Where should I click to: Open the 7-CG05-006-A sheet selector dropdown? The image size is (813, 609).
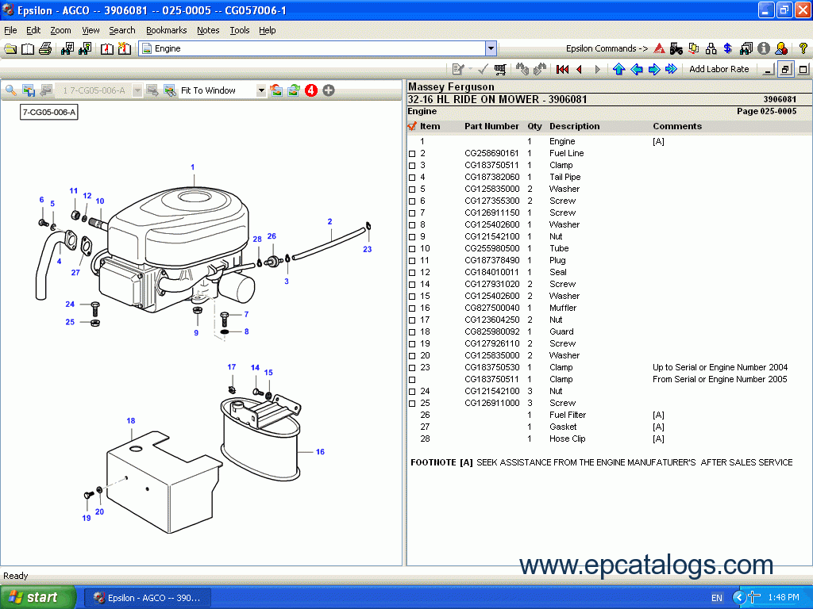pyautogui.click(x=137, y=90)
